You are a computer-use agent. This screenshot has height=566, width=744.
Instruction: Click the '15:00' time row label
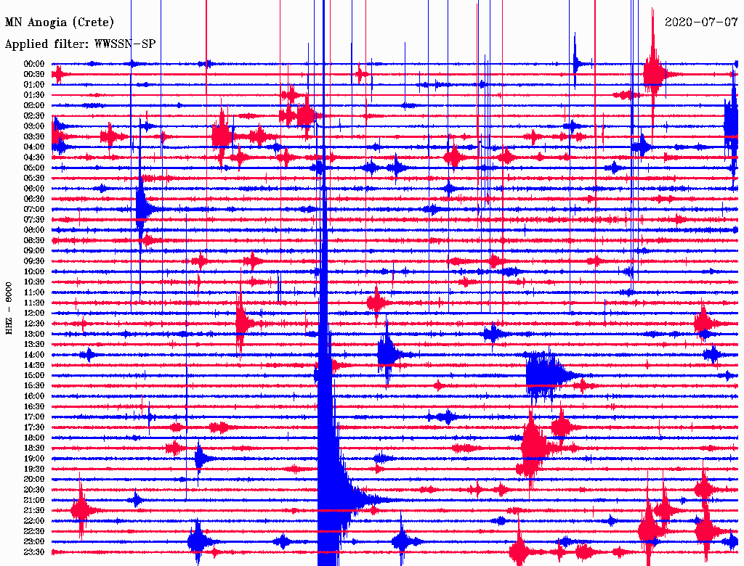tap(34, 376)
